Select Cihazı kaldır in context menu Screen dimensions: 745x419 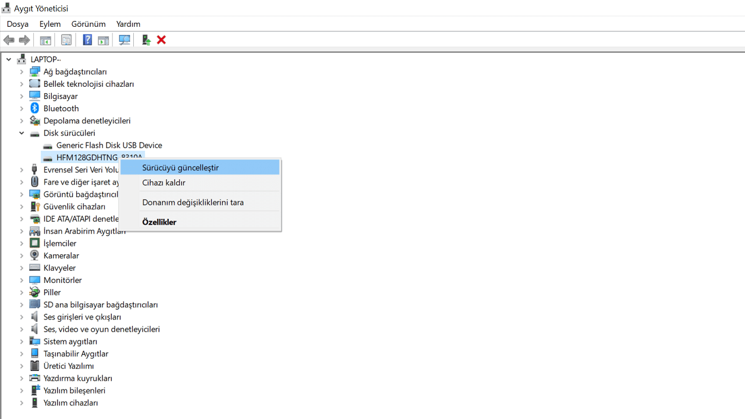pos(164,183)
